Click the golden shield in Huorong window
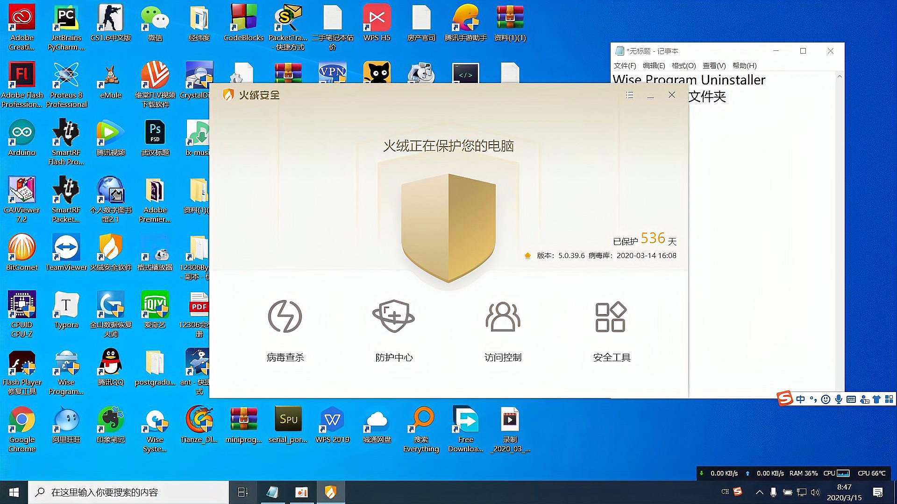The height and width of the screenshot is (504, 897). click(x=448, y=228)
